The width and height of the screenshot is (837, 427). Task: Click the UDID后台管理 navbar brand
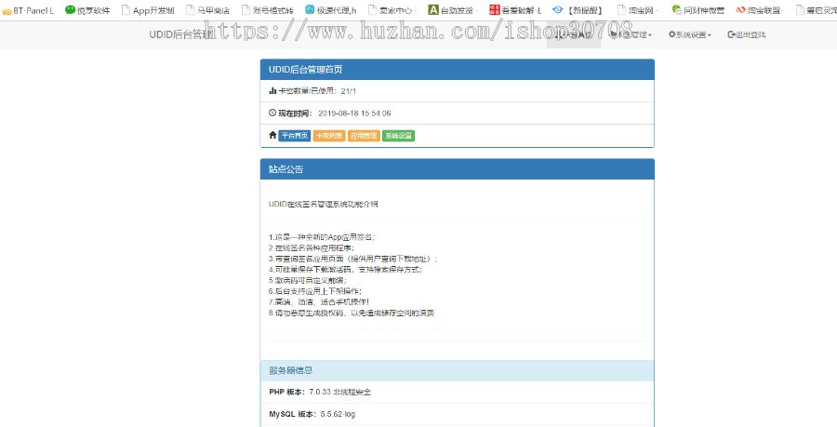(x=180, y=34)
